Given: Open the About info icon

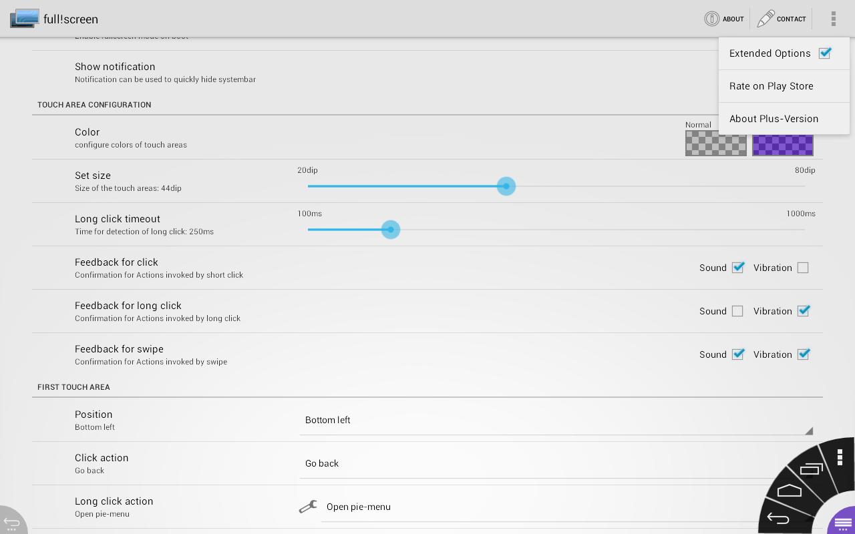Looking at the screenshot, I should [712, 19].
